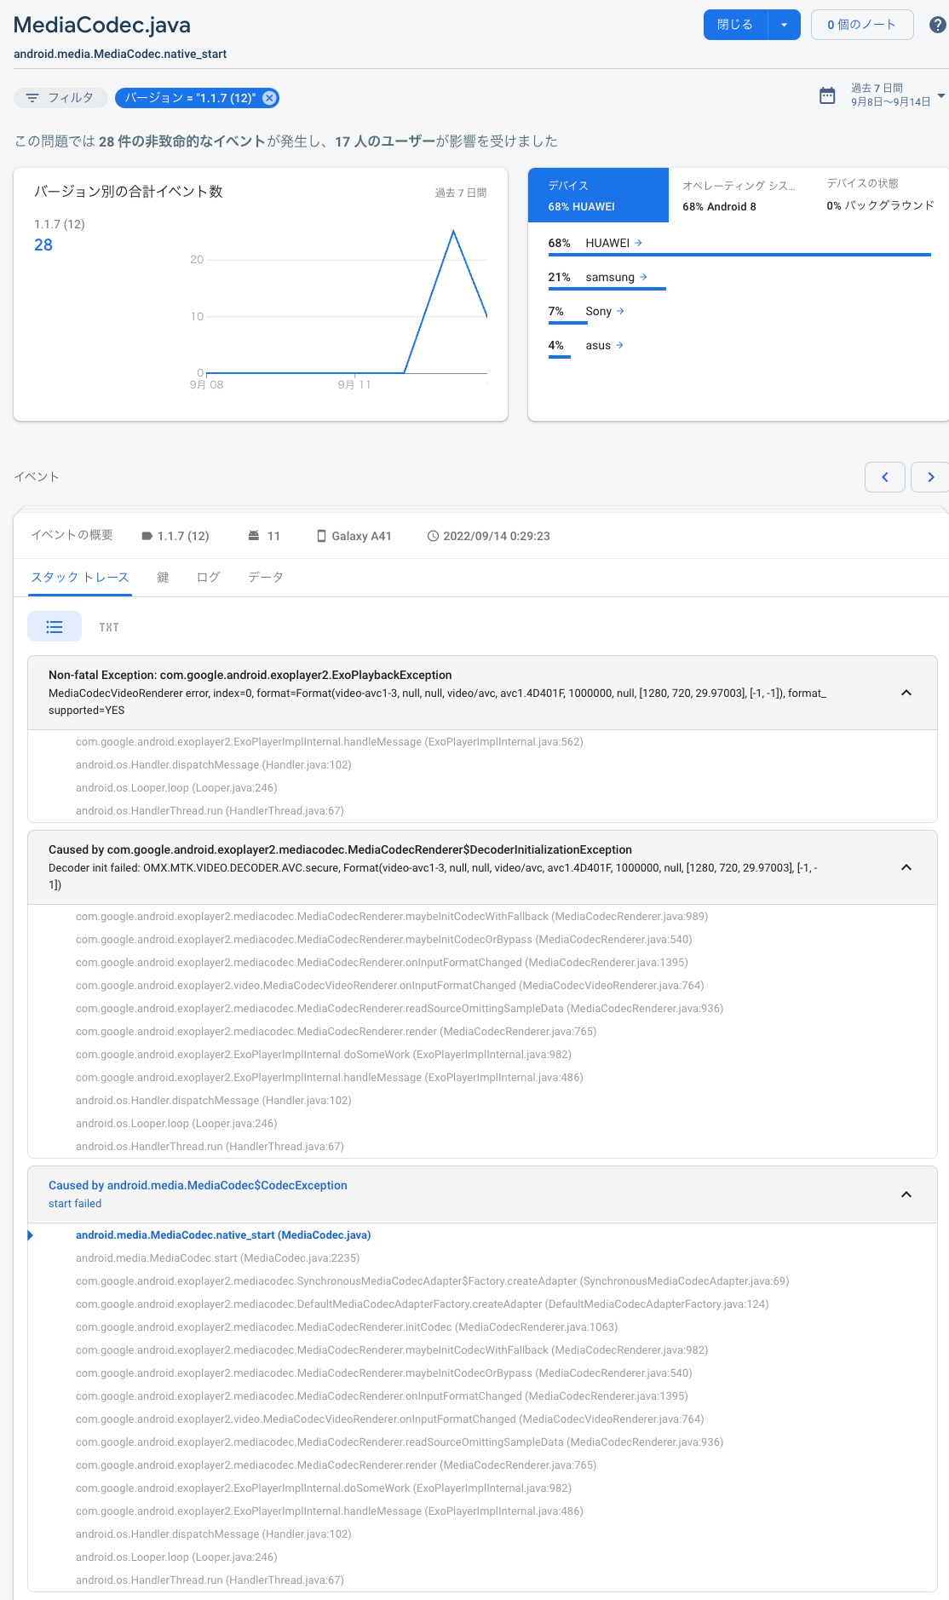Click the version tag icon showing 1.1.7 (12)
The width and height of the screenshot is (949, 1600).
coord(146,535)
